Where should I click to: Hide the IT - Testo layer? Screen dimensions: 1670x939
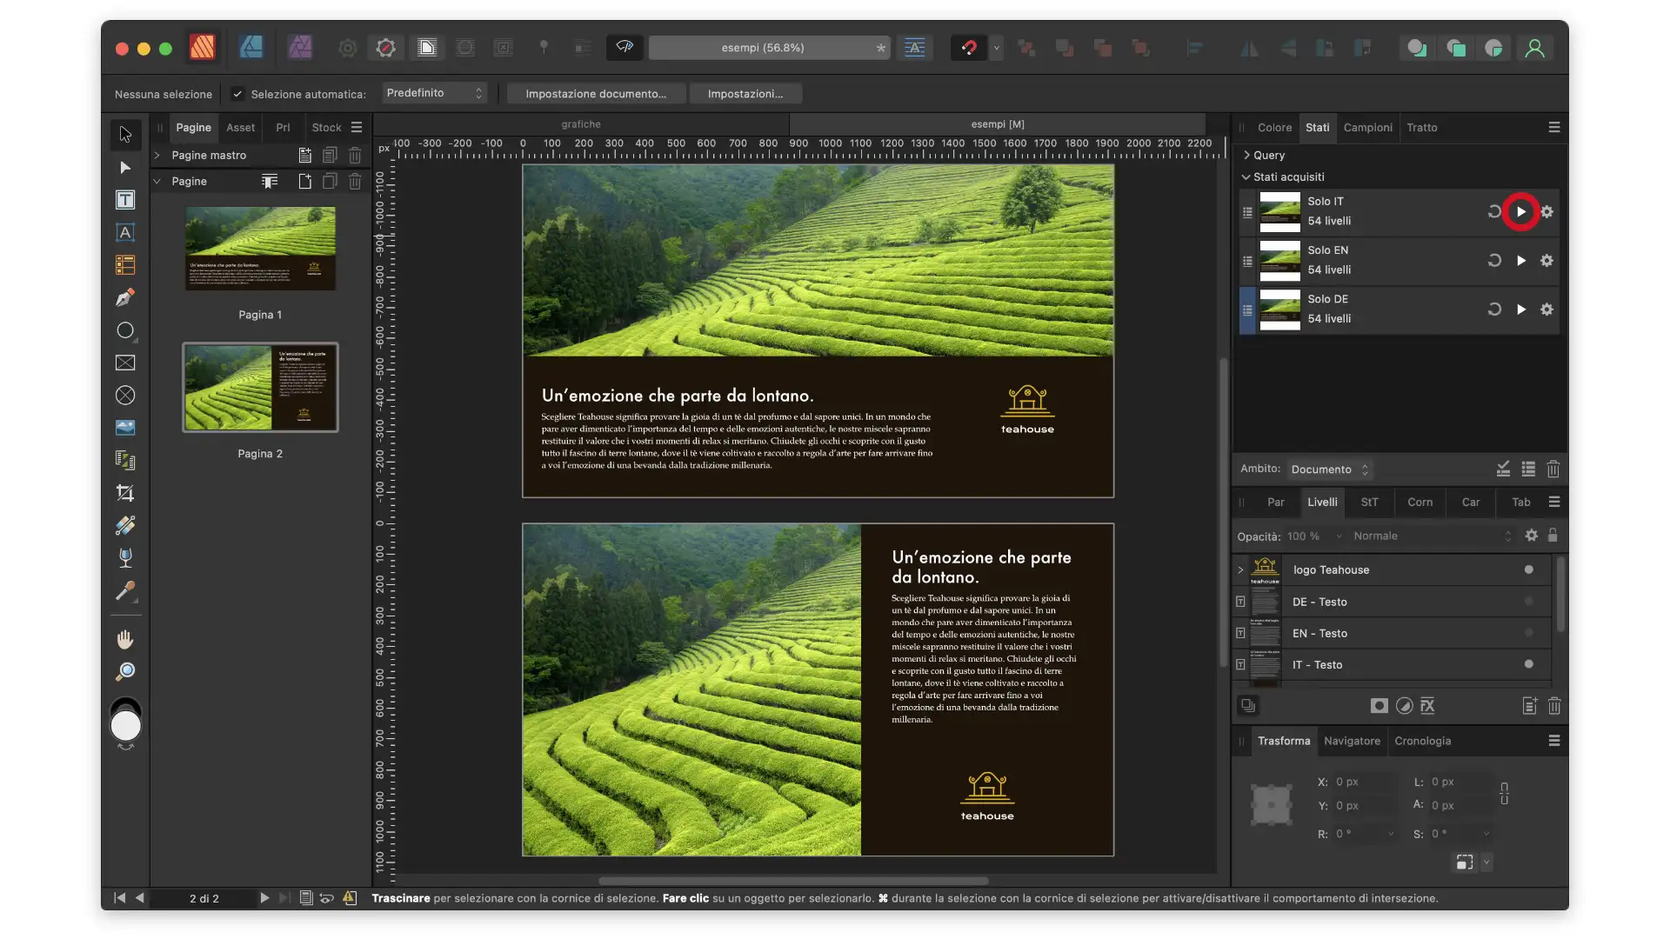coord(1528,664)
